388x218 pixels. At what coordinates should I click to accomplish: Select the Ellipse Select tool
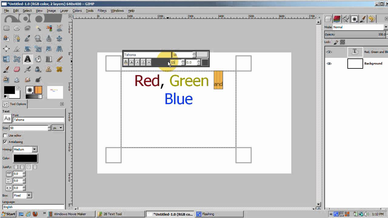point(17,28)
